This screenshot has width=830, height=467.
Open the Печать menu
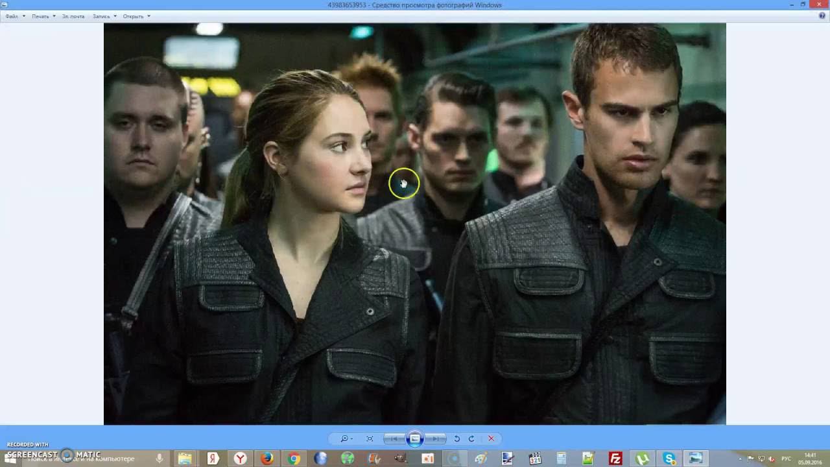pyautogui.click(x=43, y=16)
